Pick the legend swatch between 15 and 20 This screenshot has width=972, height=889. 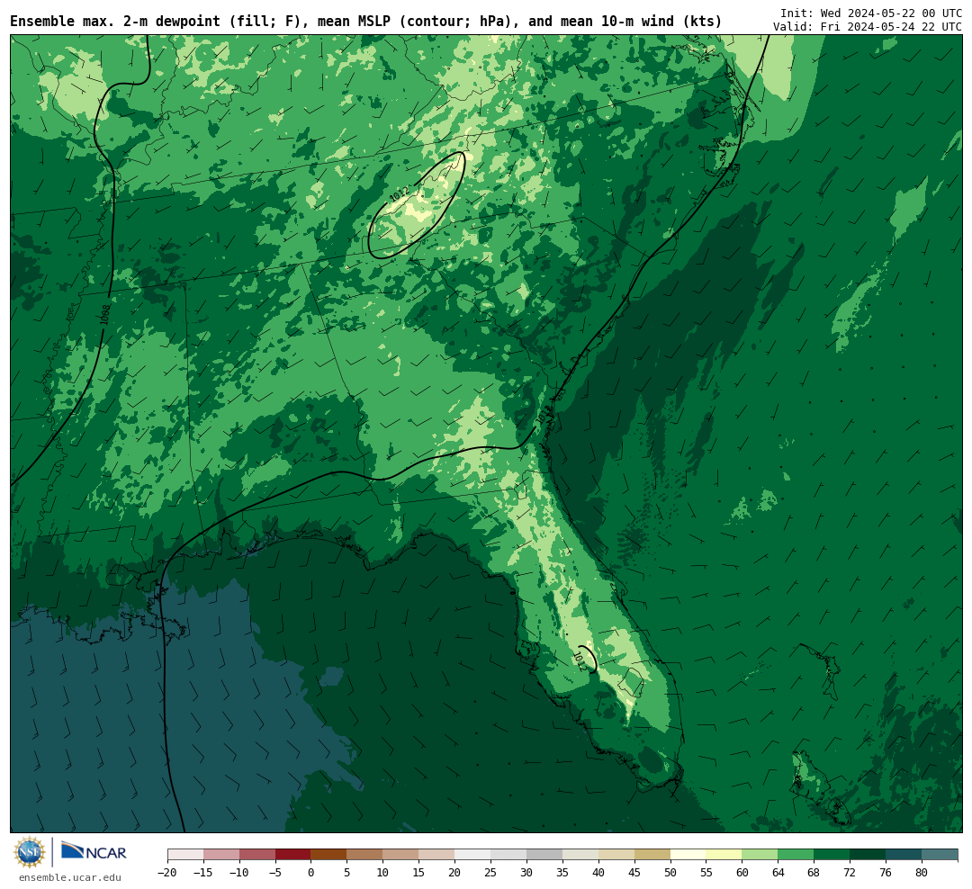pyautogui.click(x=437, y=855)
